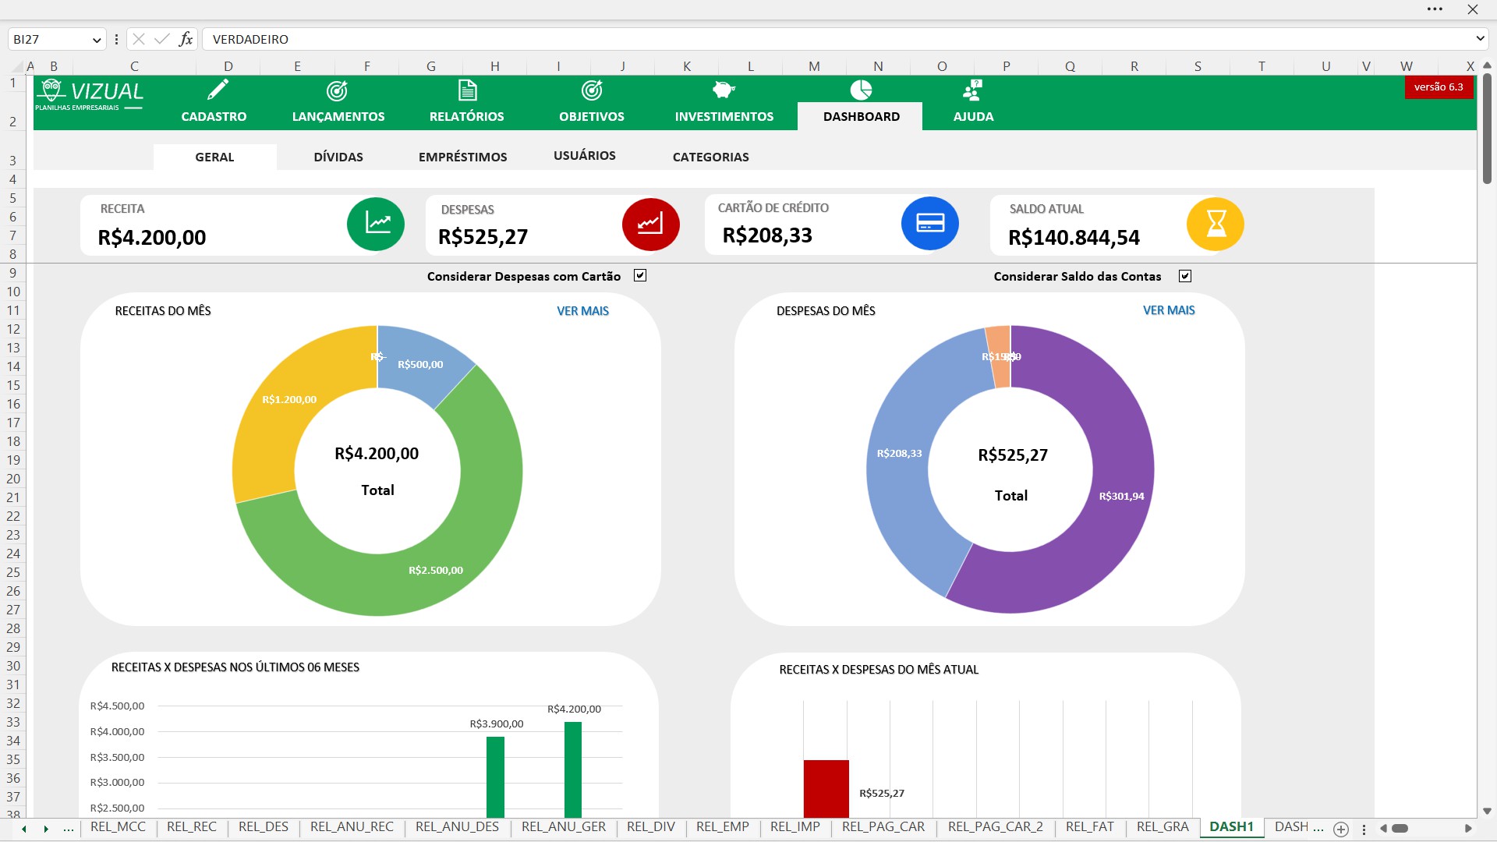Click the AJUDA help person icon

(972, 90)
